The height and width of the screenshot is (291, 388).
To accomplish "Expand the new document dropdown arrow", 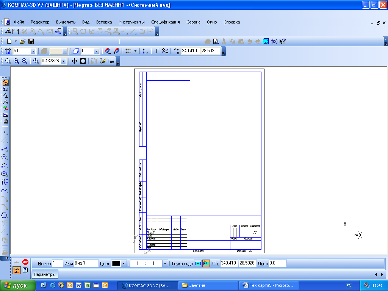I will (x=16, y=41).
